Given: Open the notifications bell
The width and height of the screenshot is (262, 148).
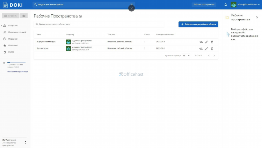Looking at the screenshot, I should [226, 5].
